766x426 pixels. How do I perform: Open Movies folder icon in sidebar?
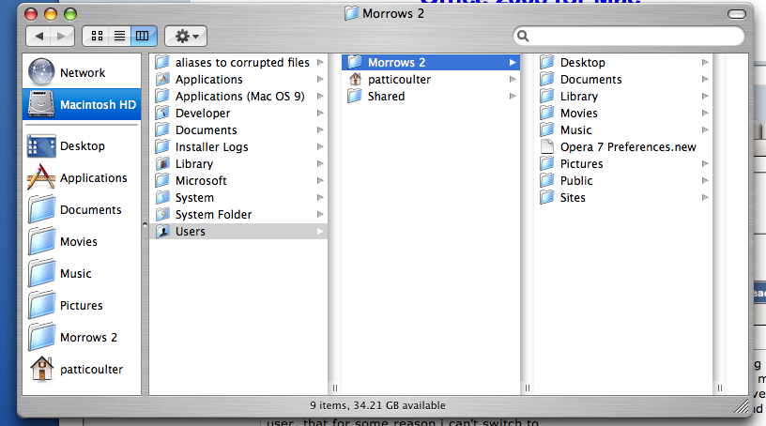tap(41, 241)
